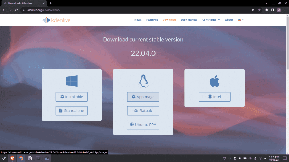Image resolution: width=289 pixels, height=162 pixels.
Task: Click the show desktop button
Action: click(x=285, y=158)
